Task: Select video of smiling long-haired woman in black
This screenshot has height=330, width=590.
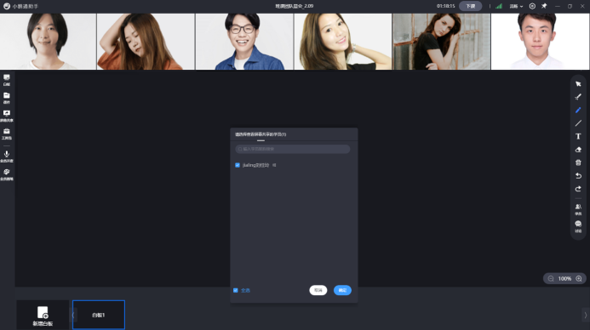Action: (343, 42)
